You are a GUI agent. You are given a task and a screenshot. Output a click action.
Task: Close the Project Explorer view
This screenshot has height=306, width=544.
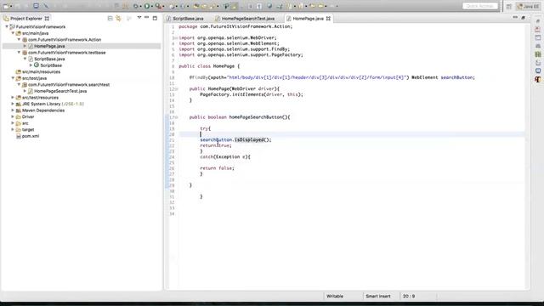[47, 19]
